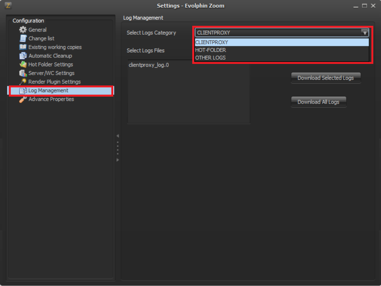Maximize the Settings window
The height and width of the screenshot is (286, 381).
coord(364,6)
